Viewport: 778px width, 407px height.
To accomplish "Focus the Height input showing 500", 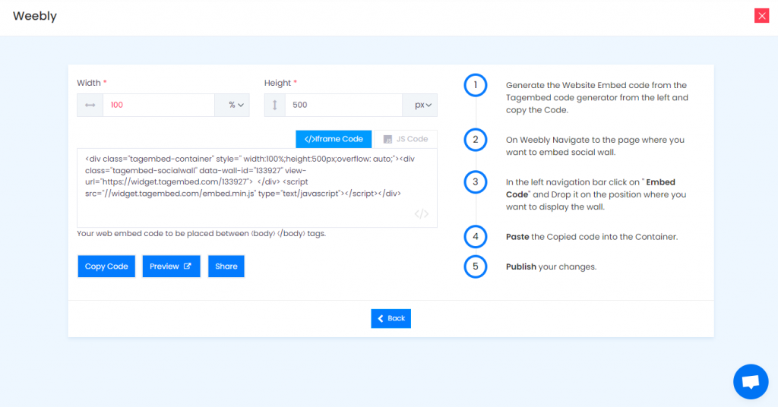I will point(343,105).
